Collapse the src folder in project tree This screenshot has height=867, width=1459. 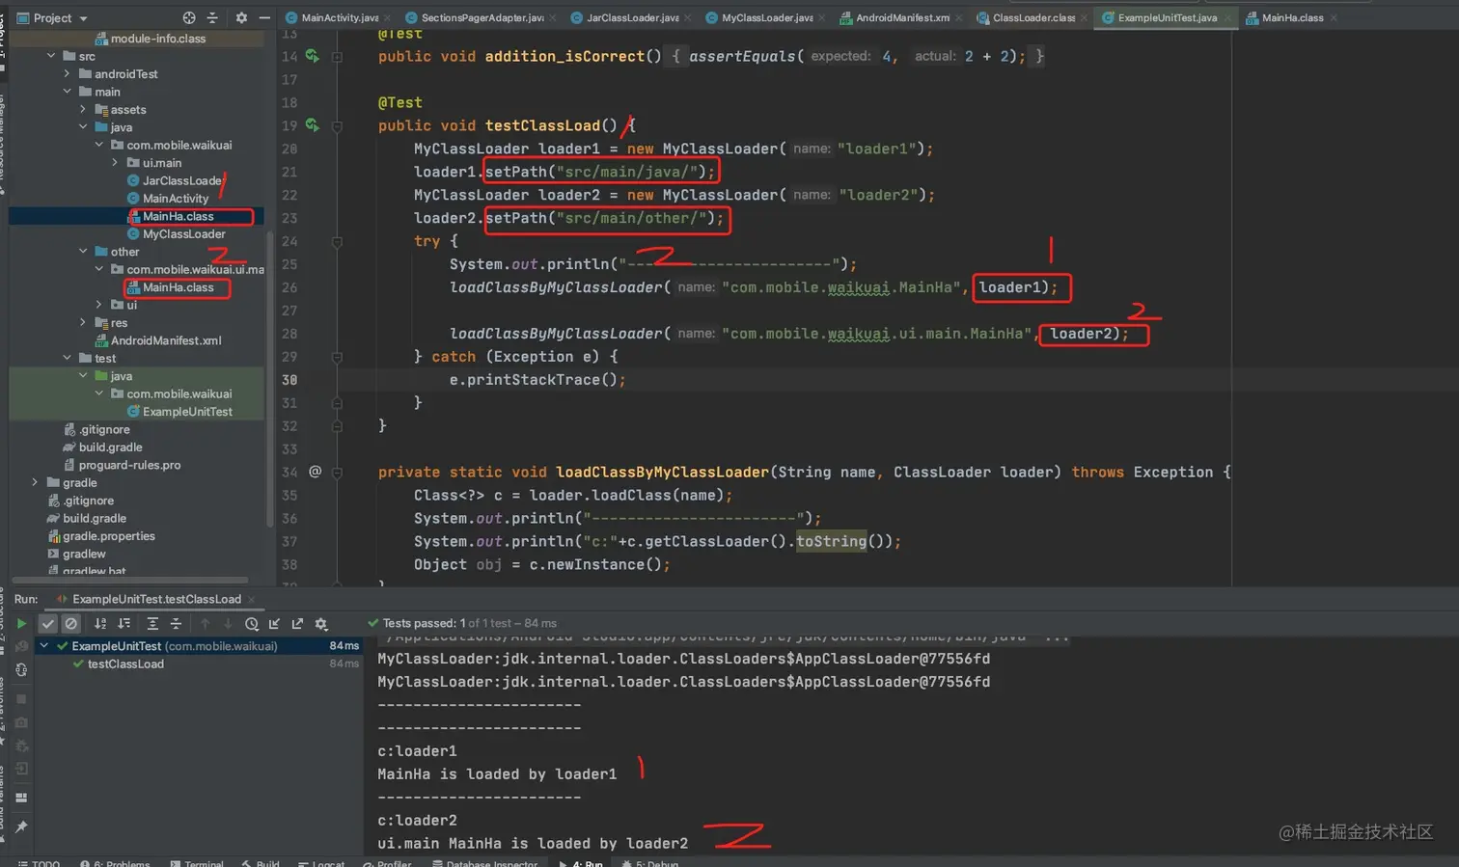(51, 56)
